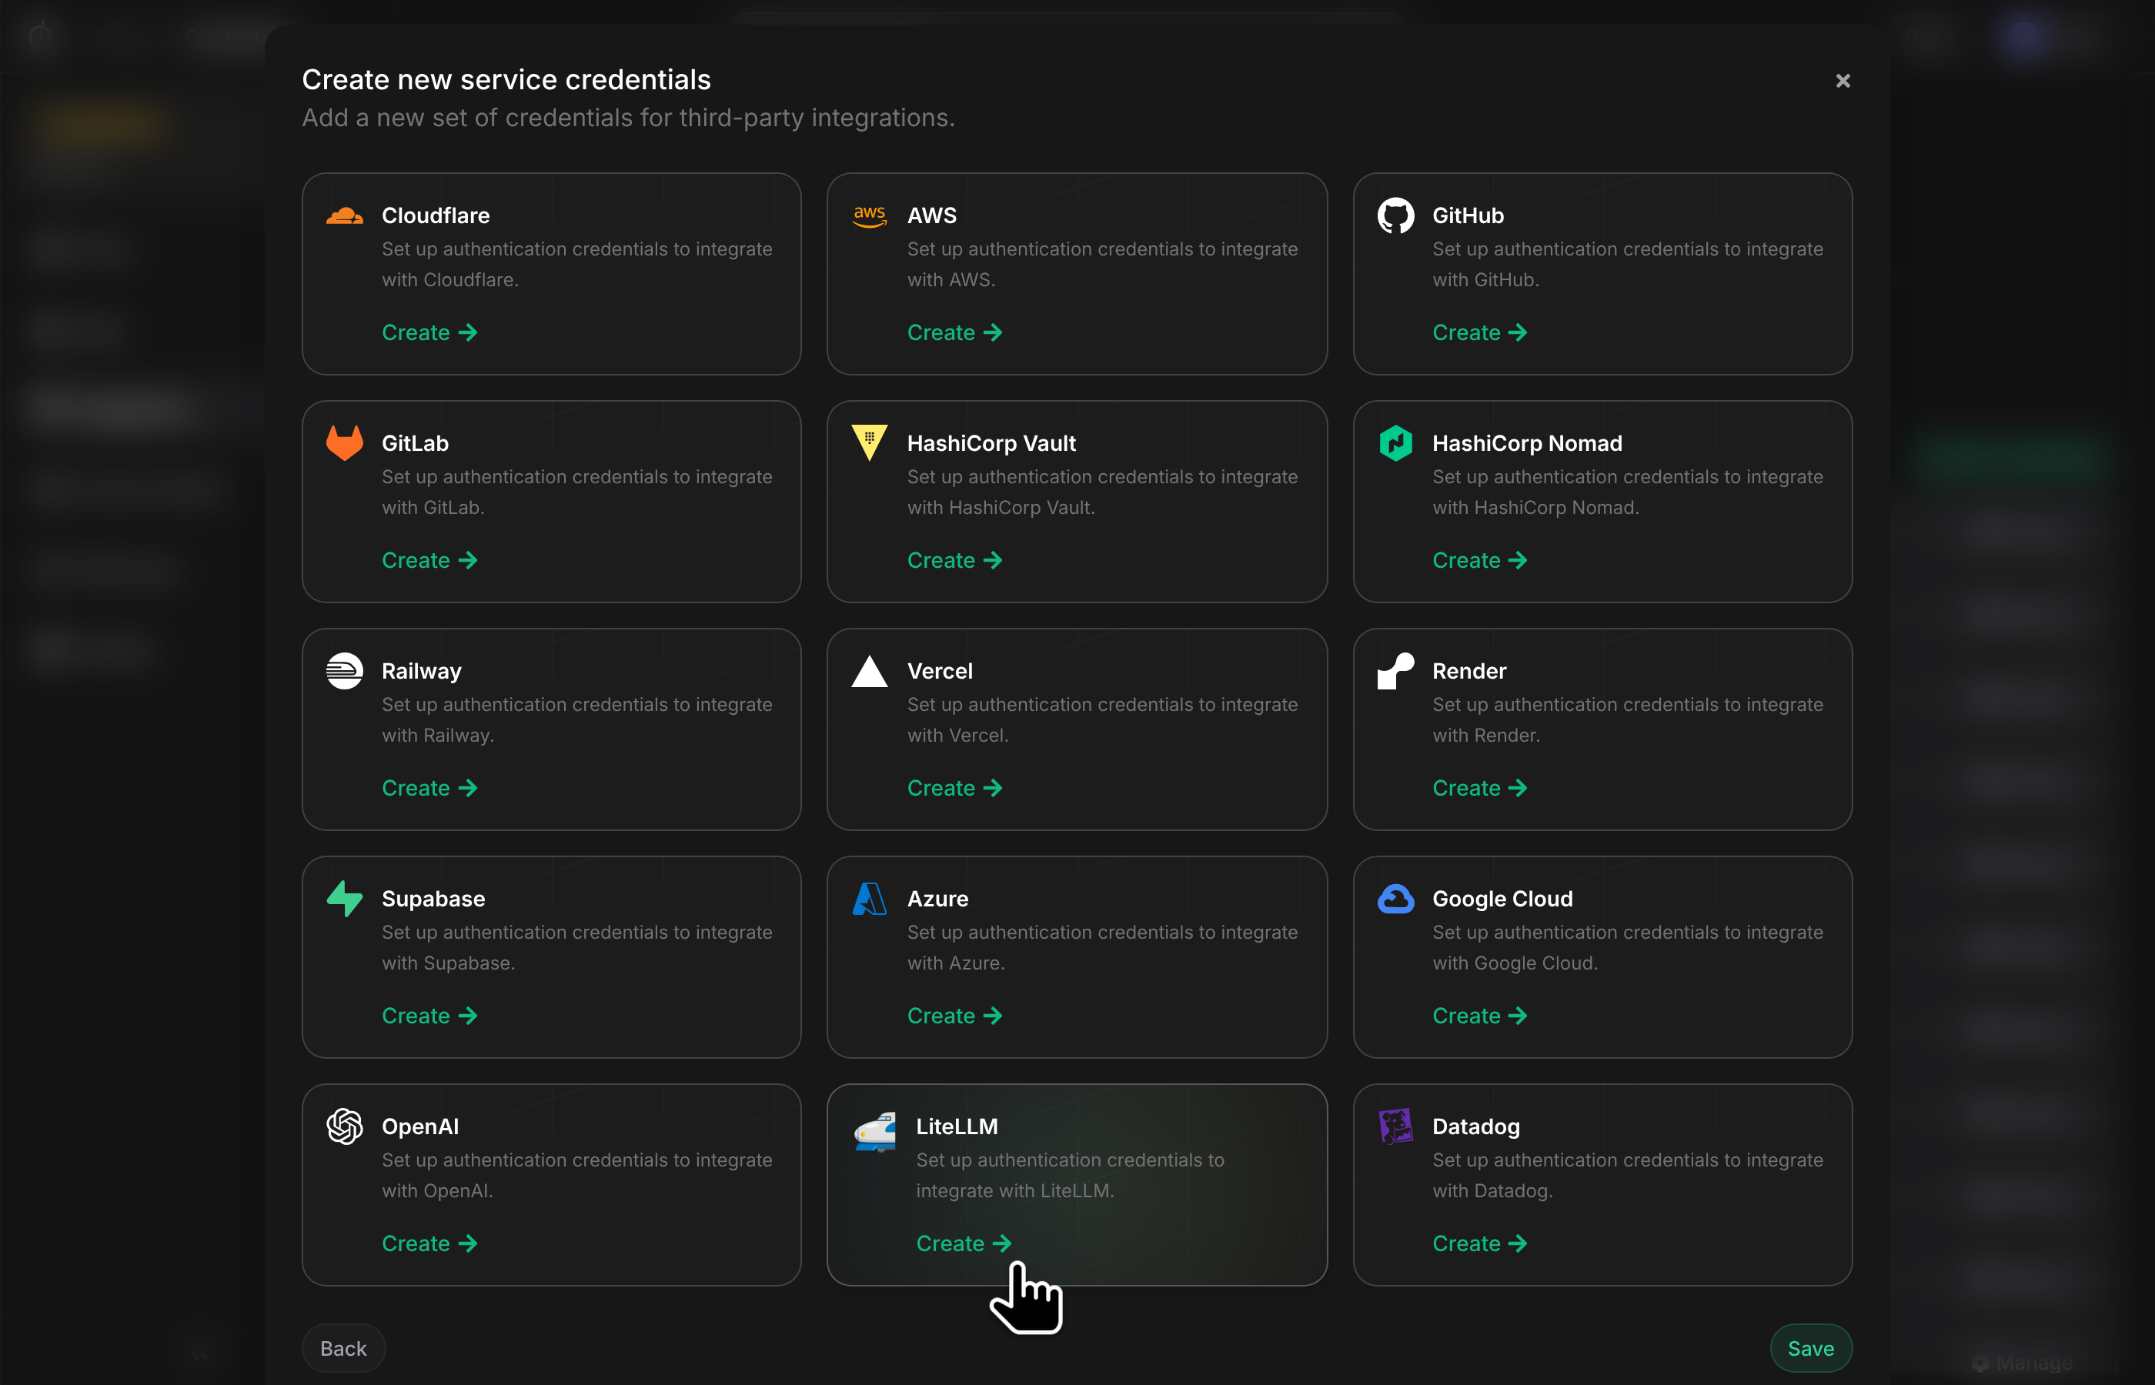Click the Azure logo icon

point(870,899)
